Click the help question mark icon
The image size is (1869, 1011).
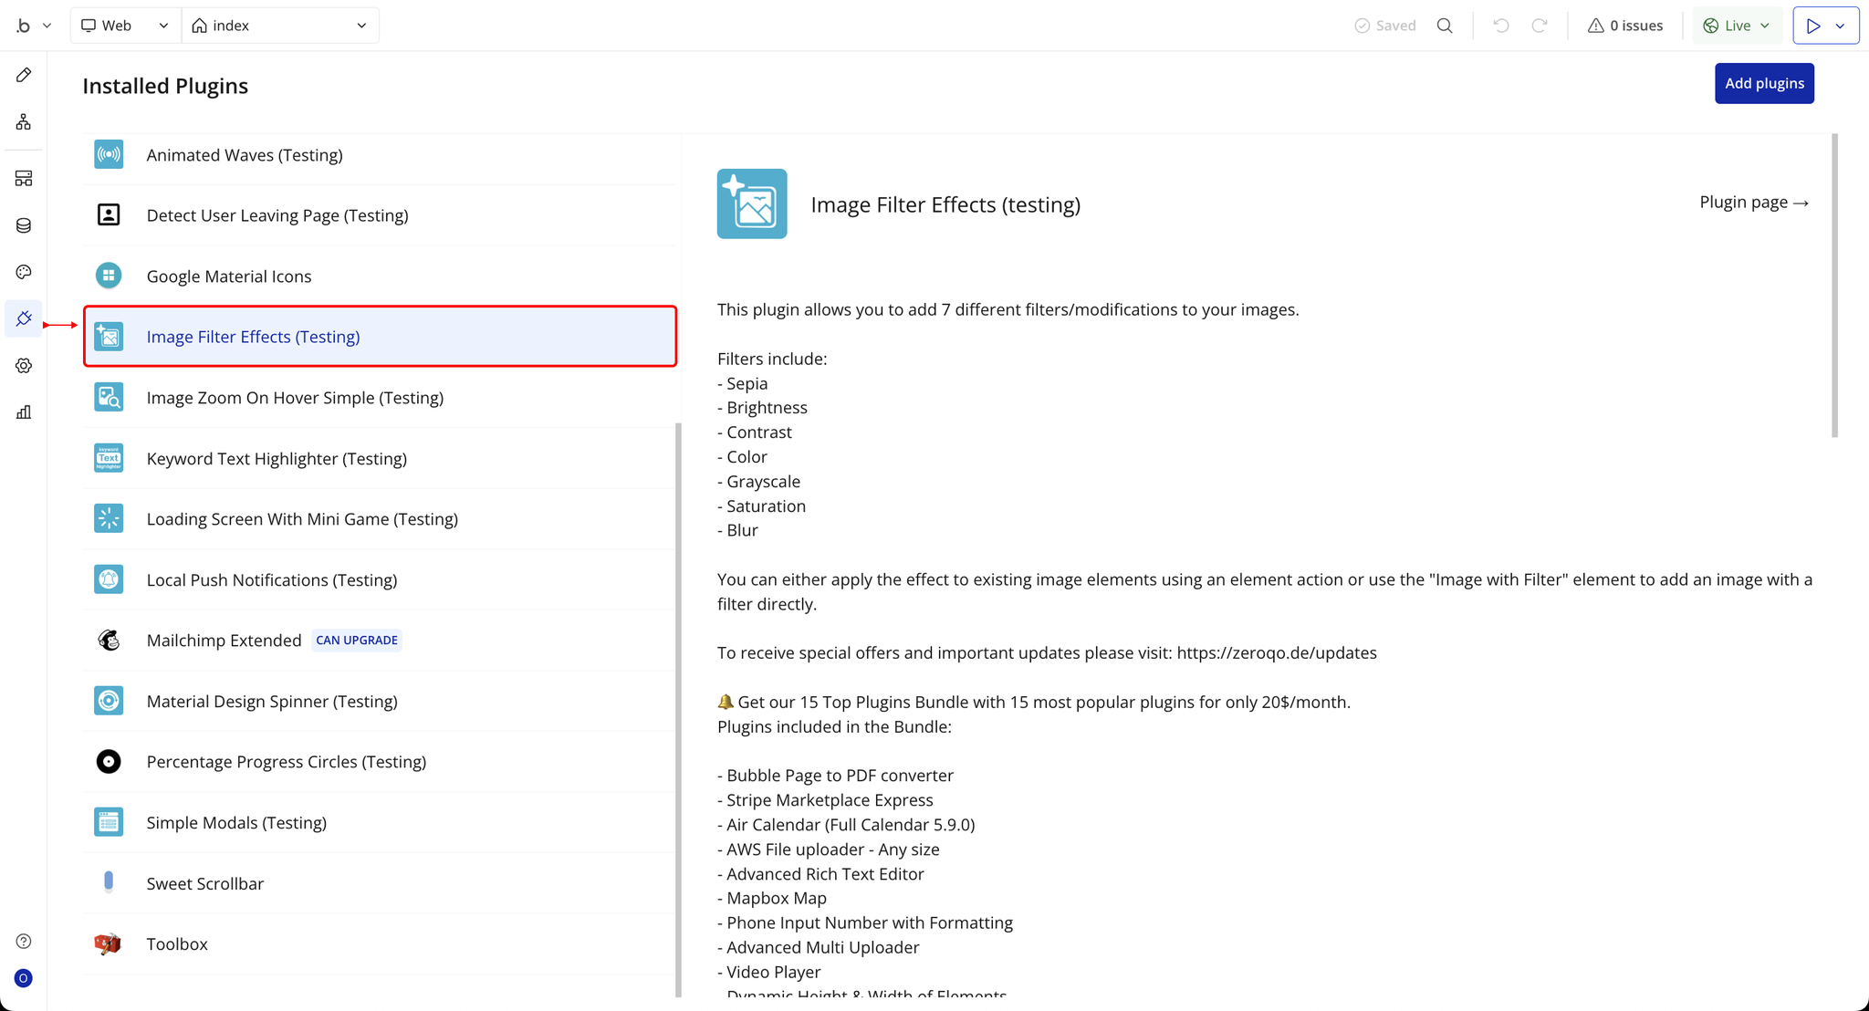tap(24, 942)
